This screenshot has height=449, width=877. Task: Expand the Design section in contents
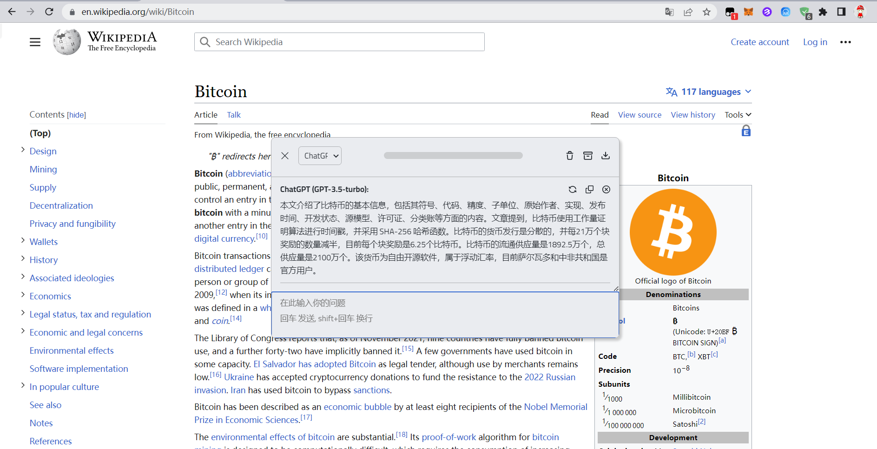[x=23, y=150]
